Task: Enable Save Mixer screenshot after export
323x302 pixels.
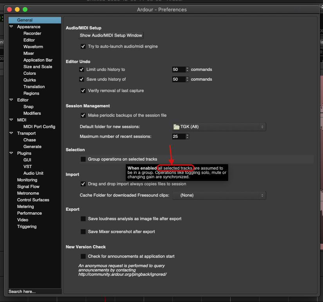Action: [x=83, y=232]
